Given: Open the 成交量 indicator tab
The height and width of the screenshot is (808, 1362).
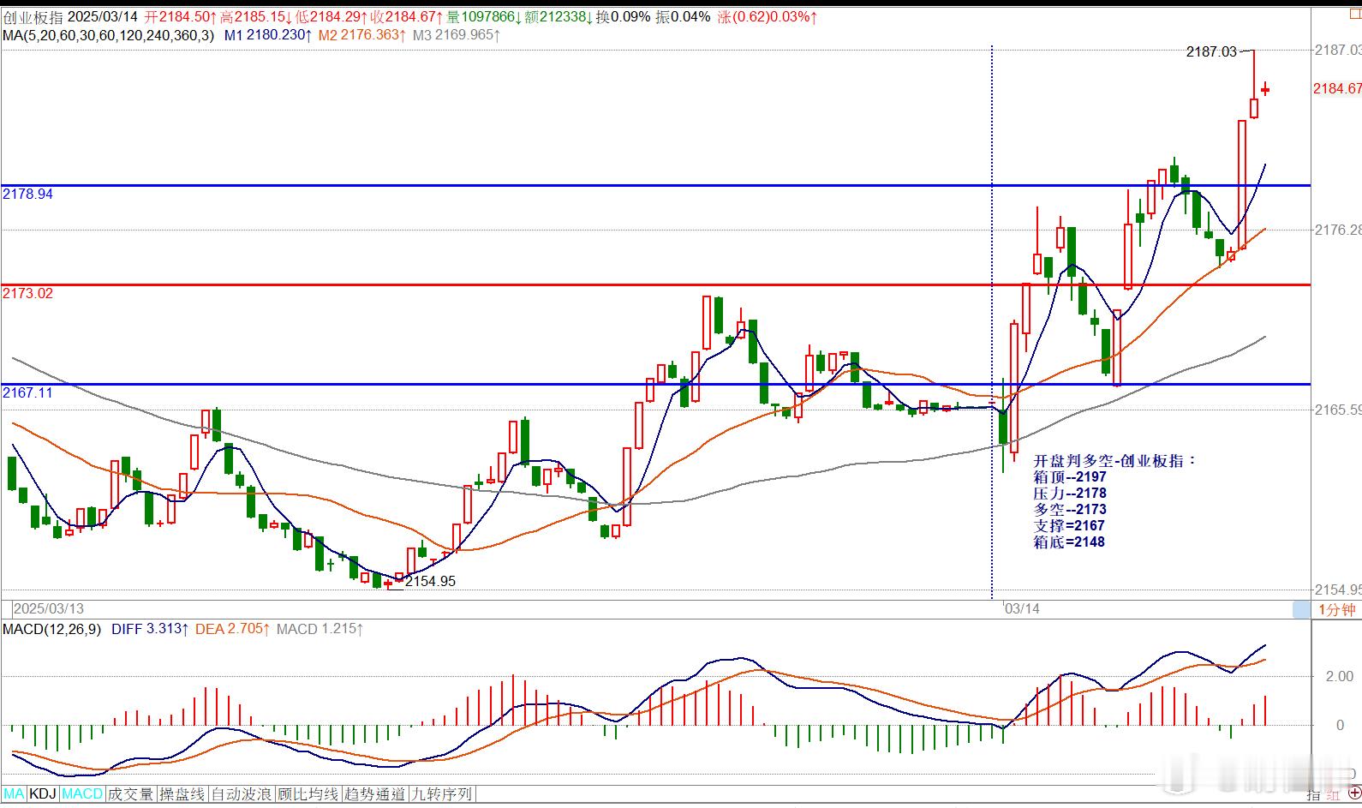Looking at the screenshot, I should tap(131, 794).
